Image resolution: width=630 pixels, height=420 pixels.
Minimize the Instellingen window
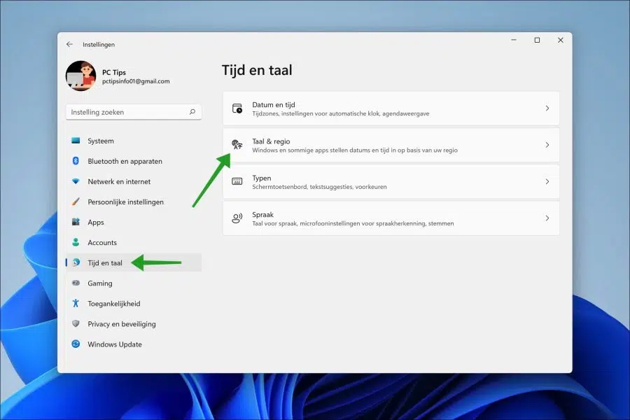pos(514,40)
